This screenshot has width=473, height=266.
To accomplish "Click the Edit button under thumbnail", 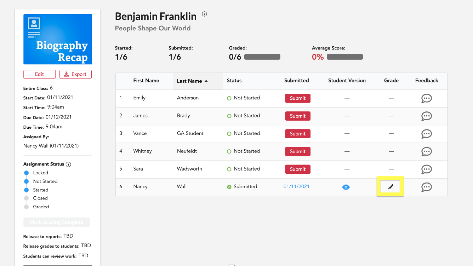I will pyautogui.click(x=39, y=74).
